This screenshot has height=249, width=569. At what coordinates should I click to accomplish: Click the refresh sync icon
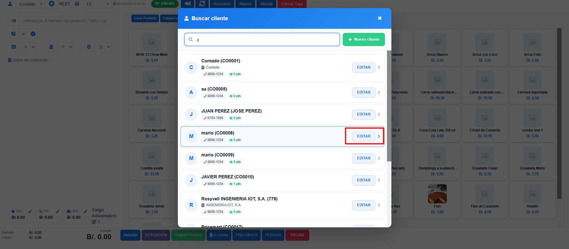202,4
